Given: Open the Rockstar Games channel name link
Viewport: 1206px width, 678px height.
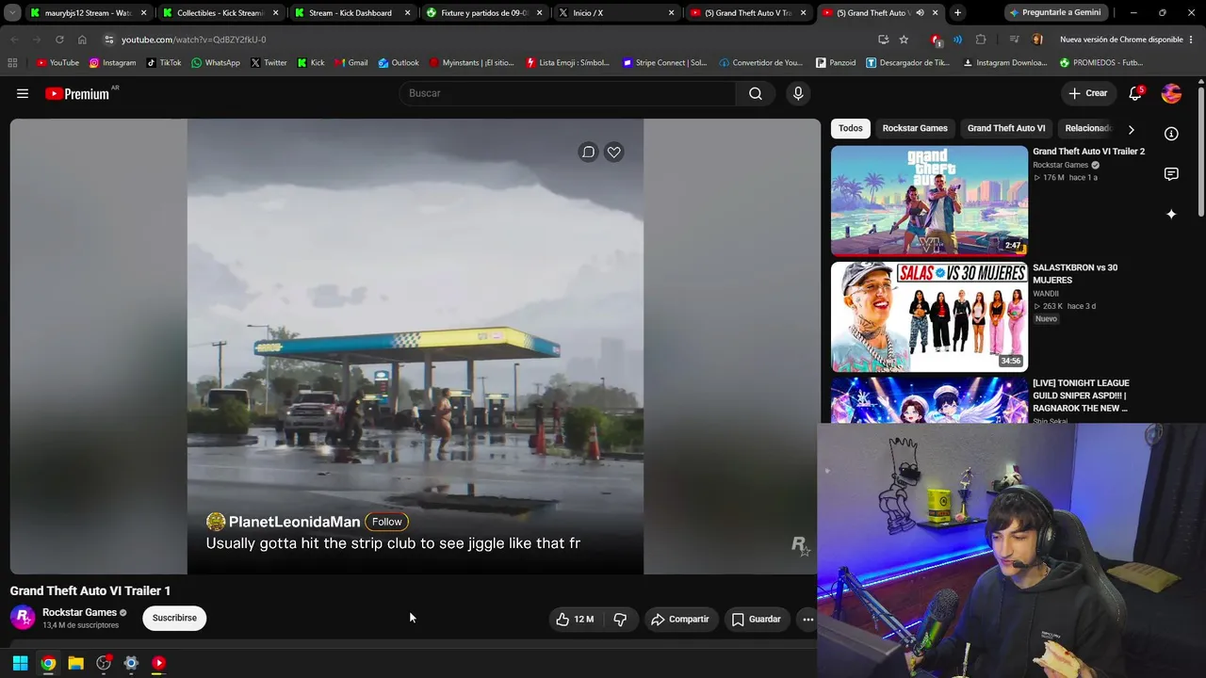Looking at the screenshot, I should pos(79,612).
